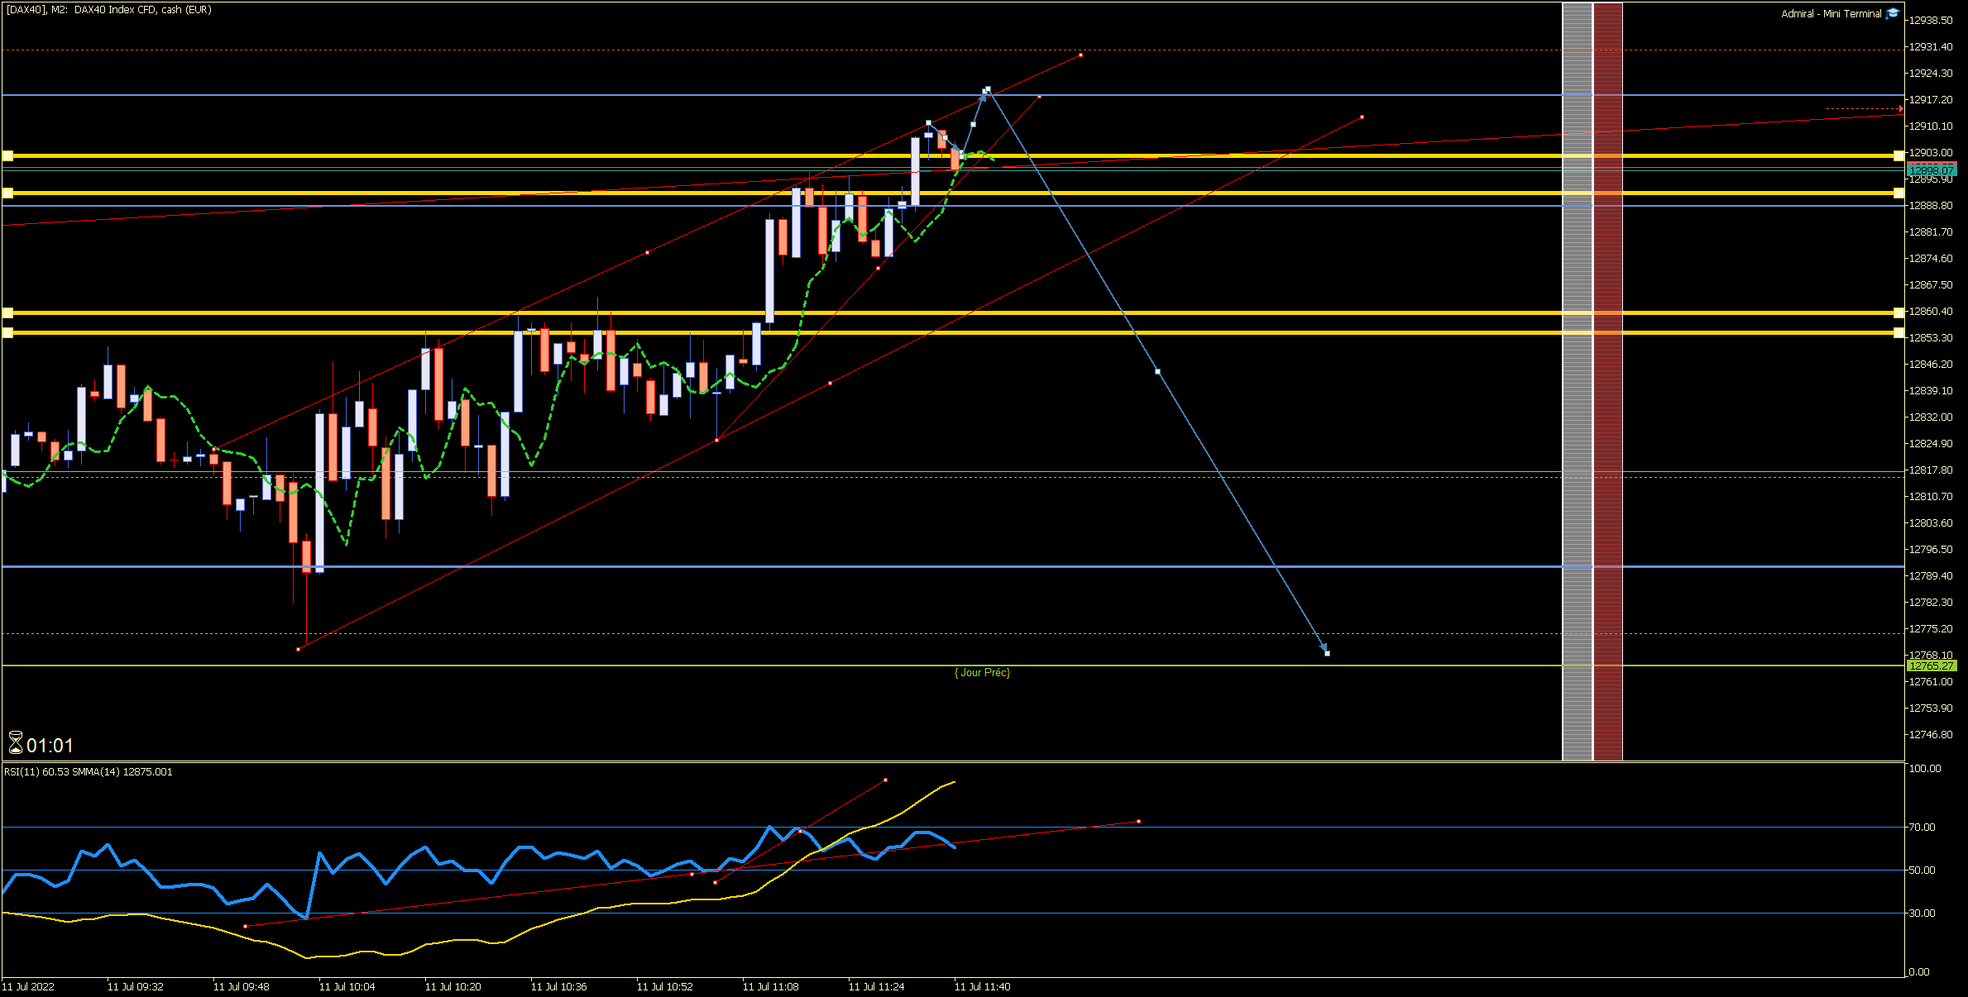Image resolution: width=1968 pixels, height=997 pixels.
Task: Select the blue arrow's top anchor near 12924.30
Action: (x=987, y=89)
